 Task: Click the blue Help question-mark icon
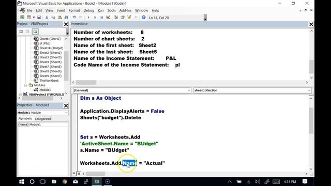(144, 18)
